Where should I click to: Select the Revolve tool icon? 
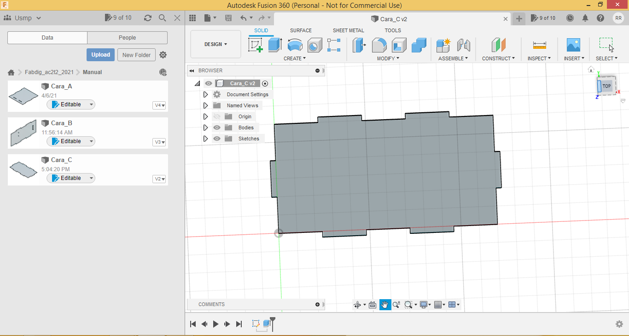click(295, 45)
